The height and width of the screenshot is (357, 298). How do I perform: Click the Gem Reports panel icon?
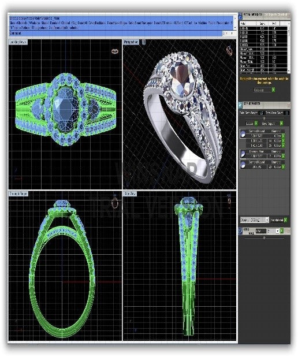pos(241,105)
